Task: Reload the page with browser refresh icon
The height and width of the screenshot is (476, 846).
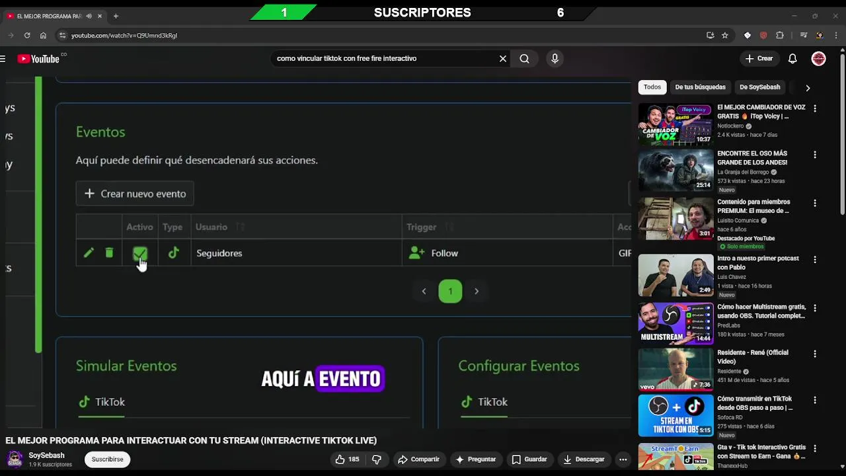Action: point(27,35)
